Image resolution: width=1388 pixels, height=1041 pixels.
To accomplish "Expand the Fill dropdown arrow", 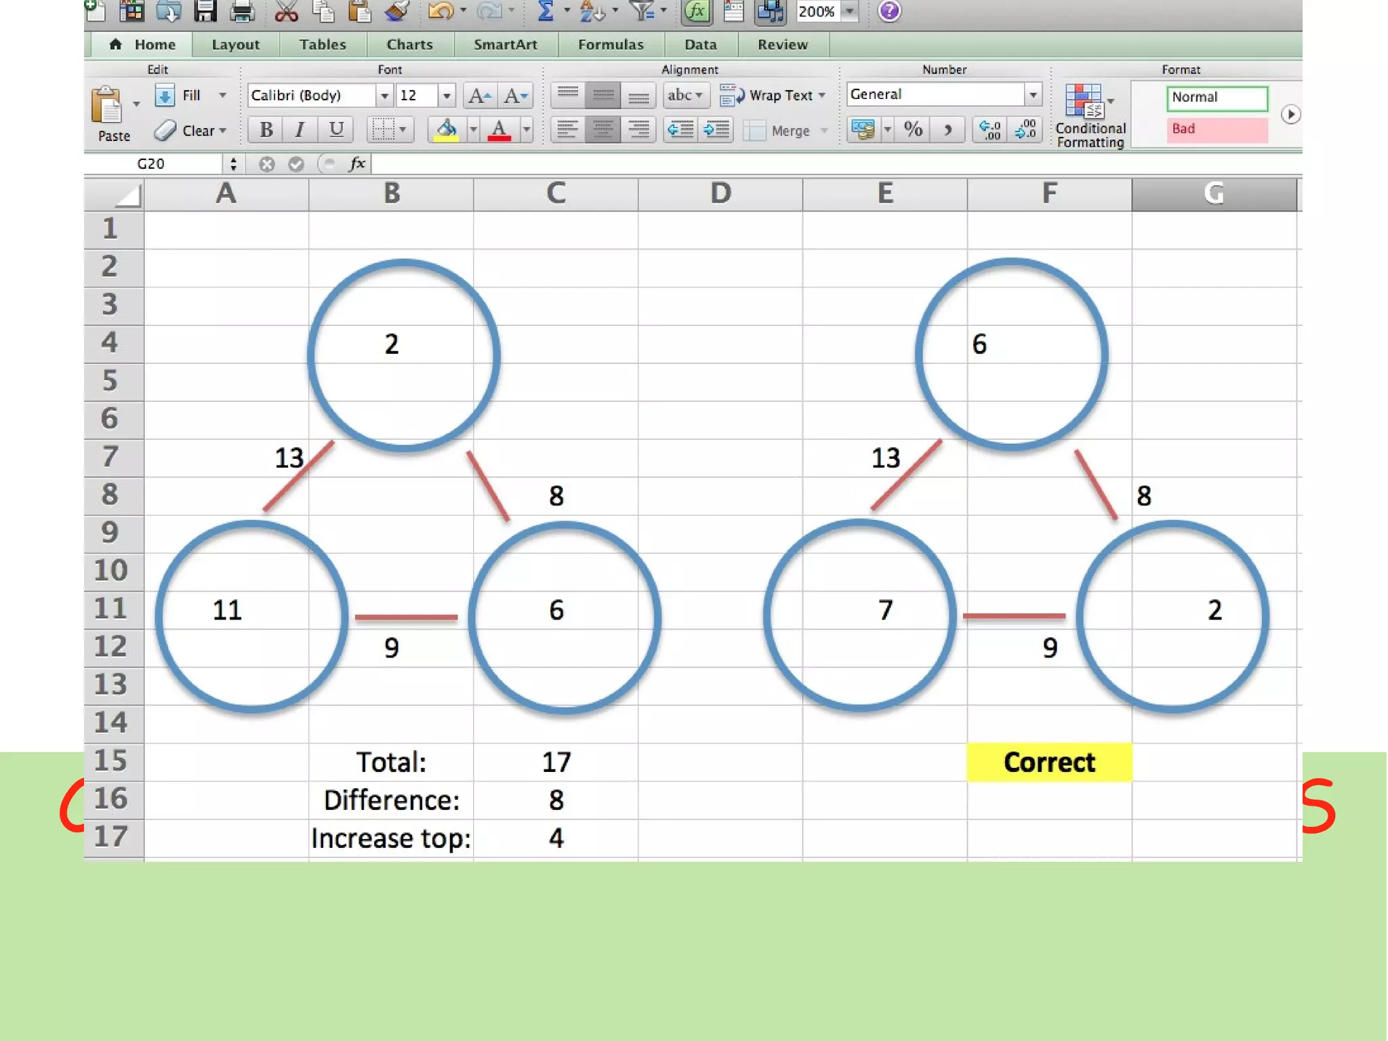I will click(x=222, y=96).
